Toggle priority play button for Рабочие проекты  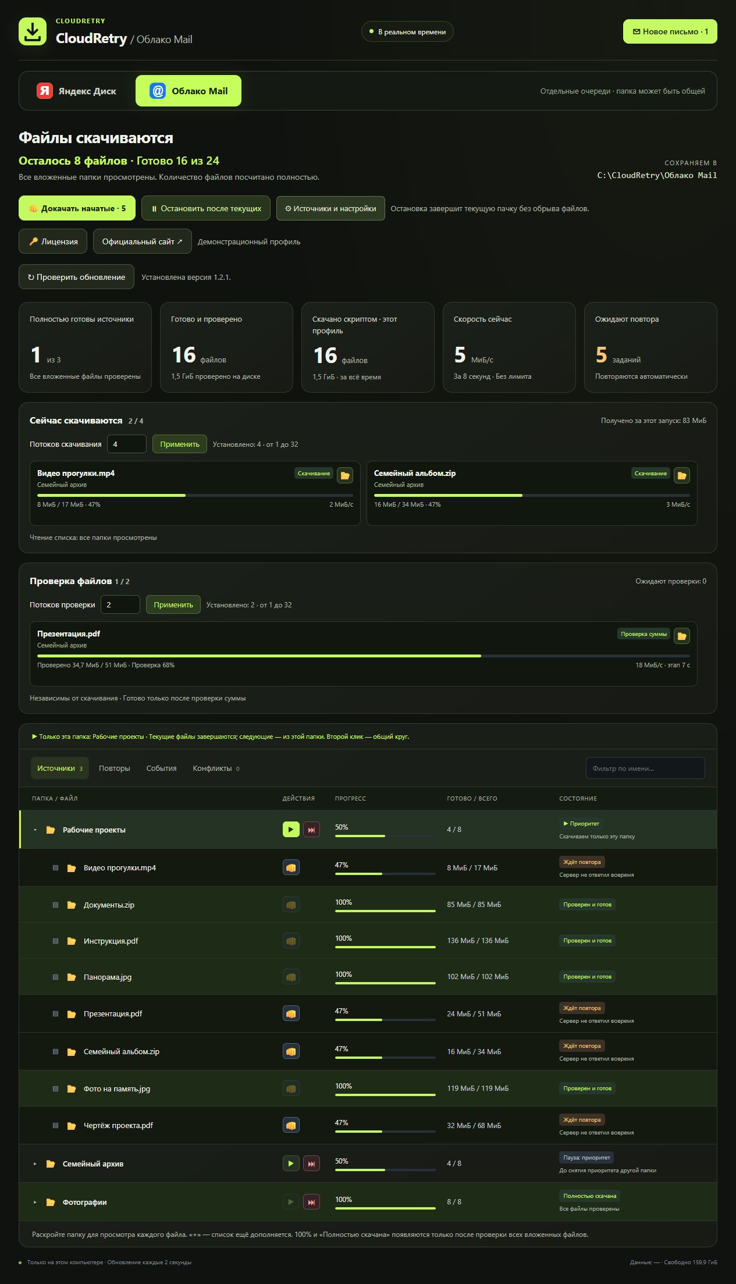tap(291, 830)
